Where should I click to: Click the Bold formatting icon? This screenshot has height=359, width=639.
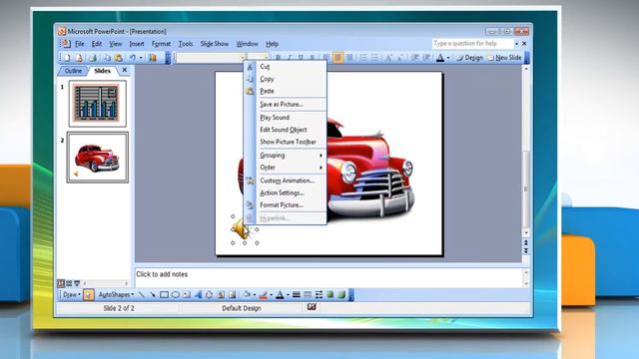278,58
